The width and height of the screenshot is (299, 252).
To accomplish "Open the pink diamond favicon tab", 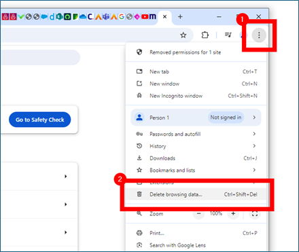I will coord(137,16).
